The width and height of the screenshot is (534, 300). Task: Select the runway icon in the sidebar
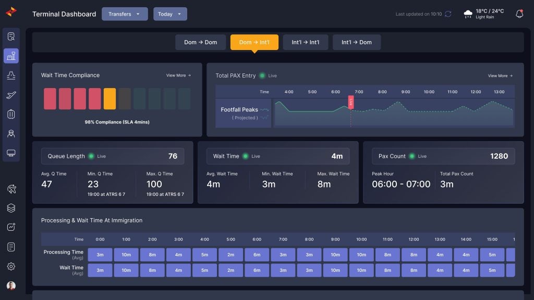coord(11,76)
